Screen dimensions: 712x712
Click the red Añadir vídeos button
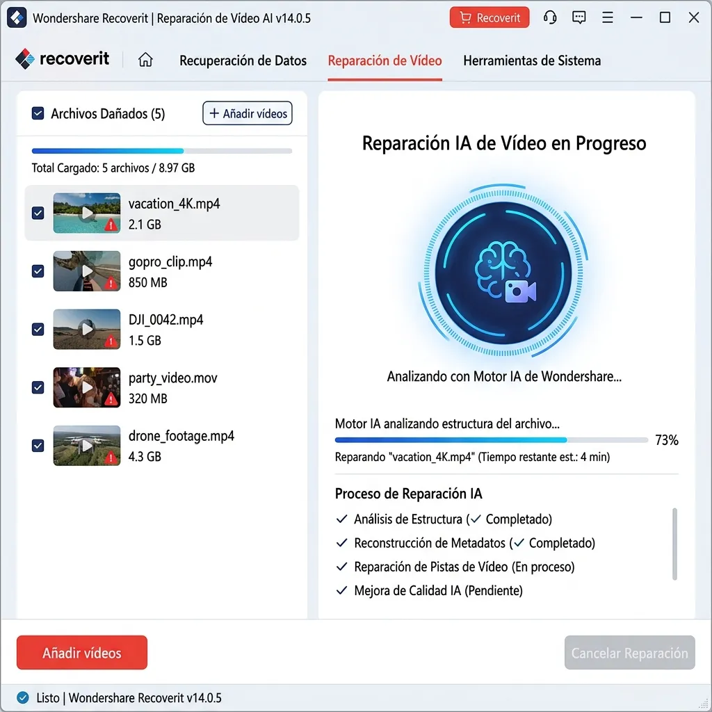click(x=82, y=652)
